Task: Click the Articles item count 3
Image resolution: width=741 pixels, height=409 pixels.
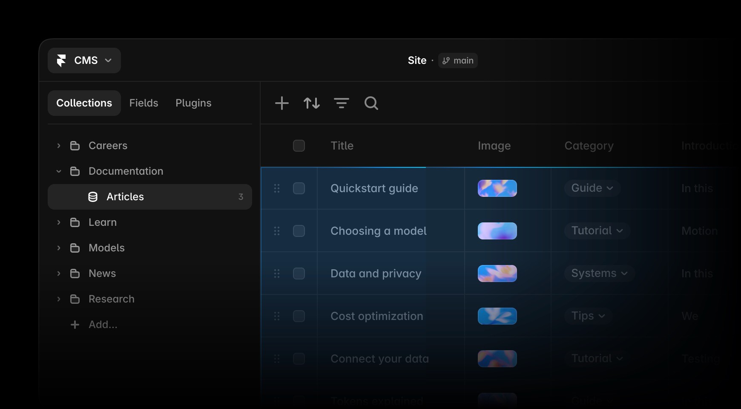Action: point(241,197)
